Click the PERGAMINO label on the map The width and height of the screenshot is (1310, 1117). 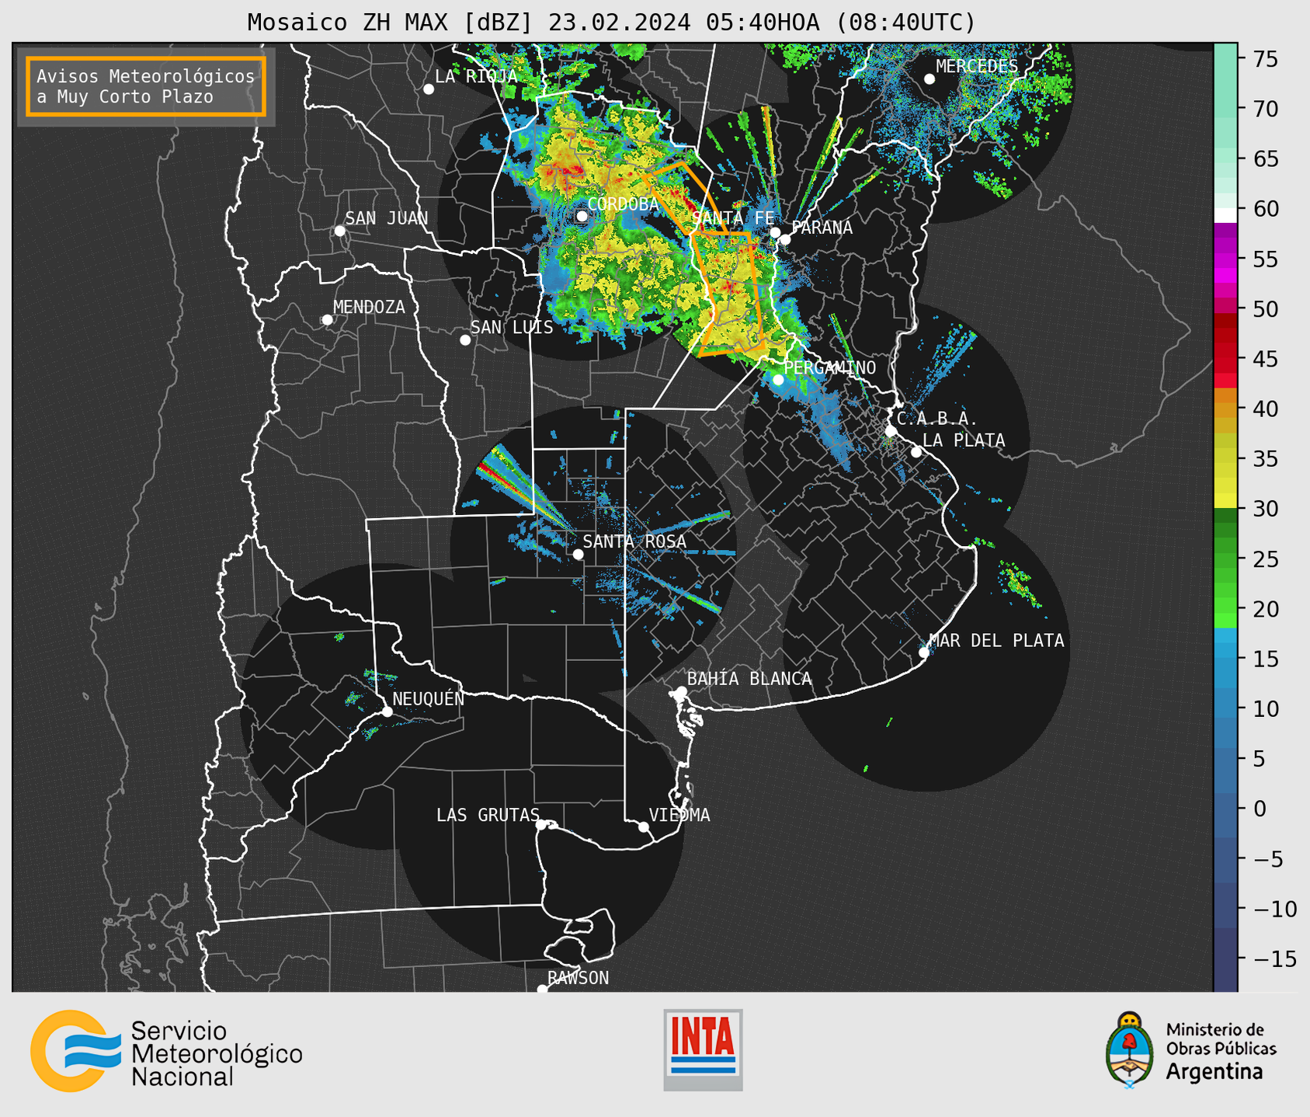click(830, 367)
